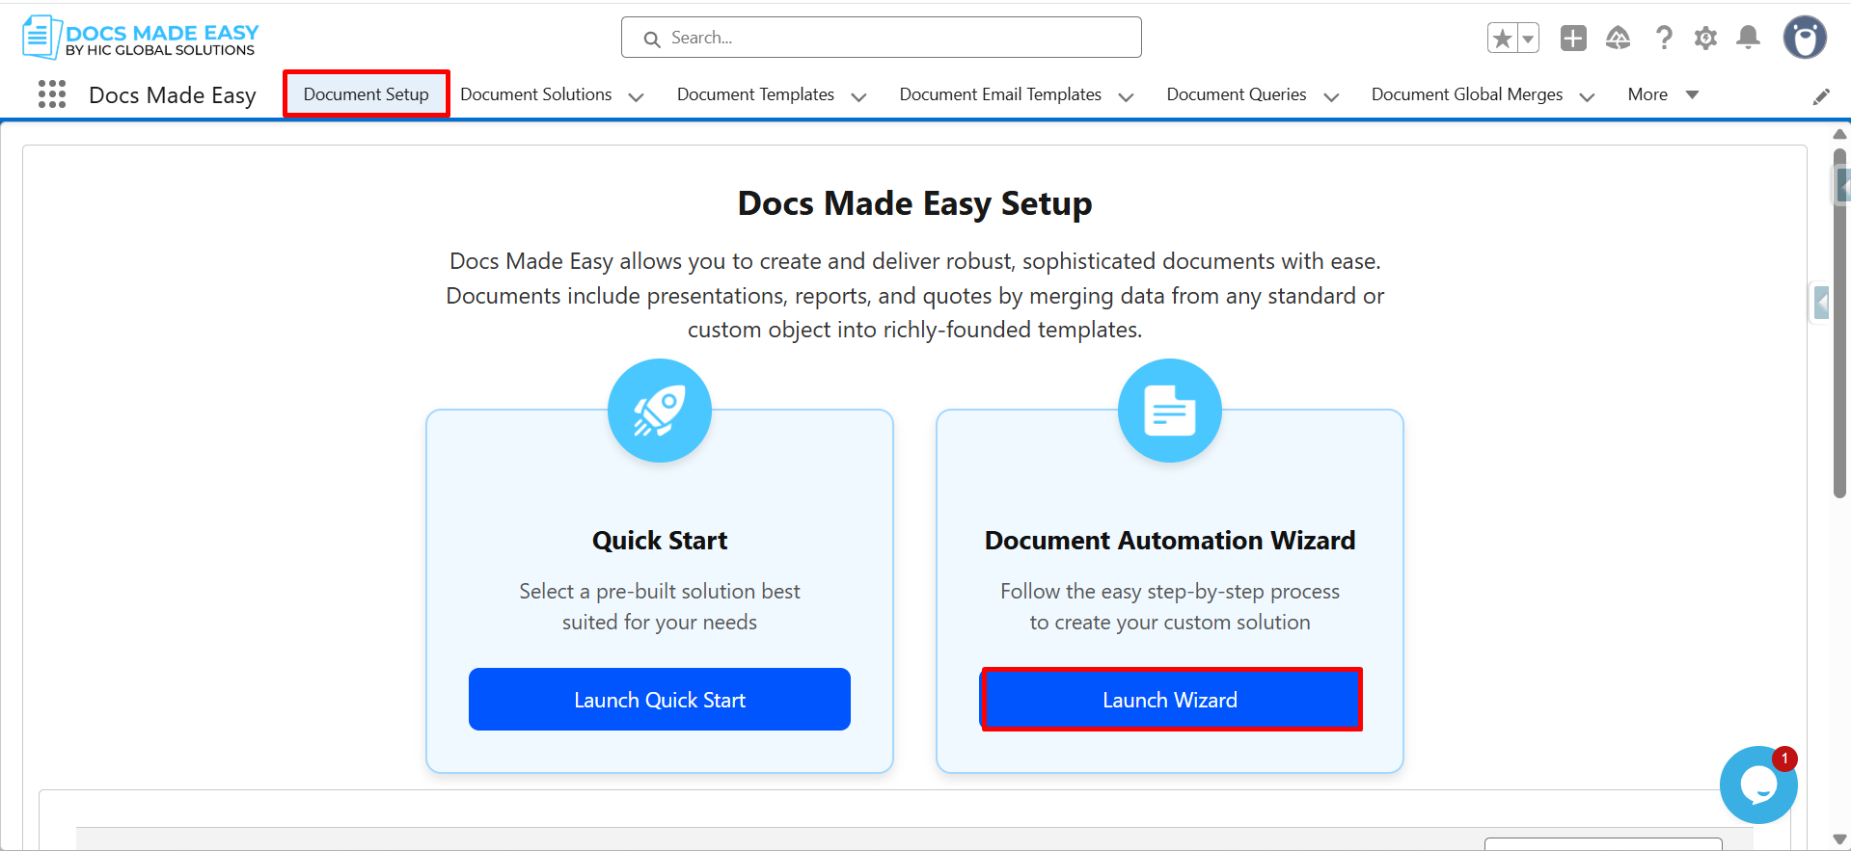Open the Setup gear icon
The width and height of the screenshot is (1851, 851).
[x=1705, y=39]
